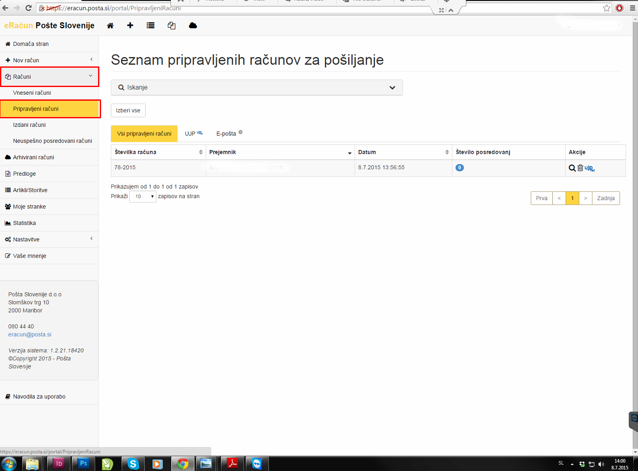The width and height of the screenshot is (638, 471).
Task: Sort by Prejemnik column
Action: pyautogui.click(x=280, y=152)
